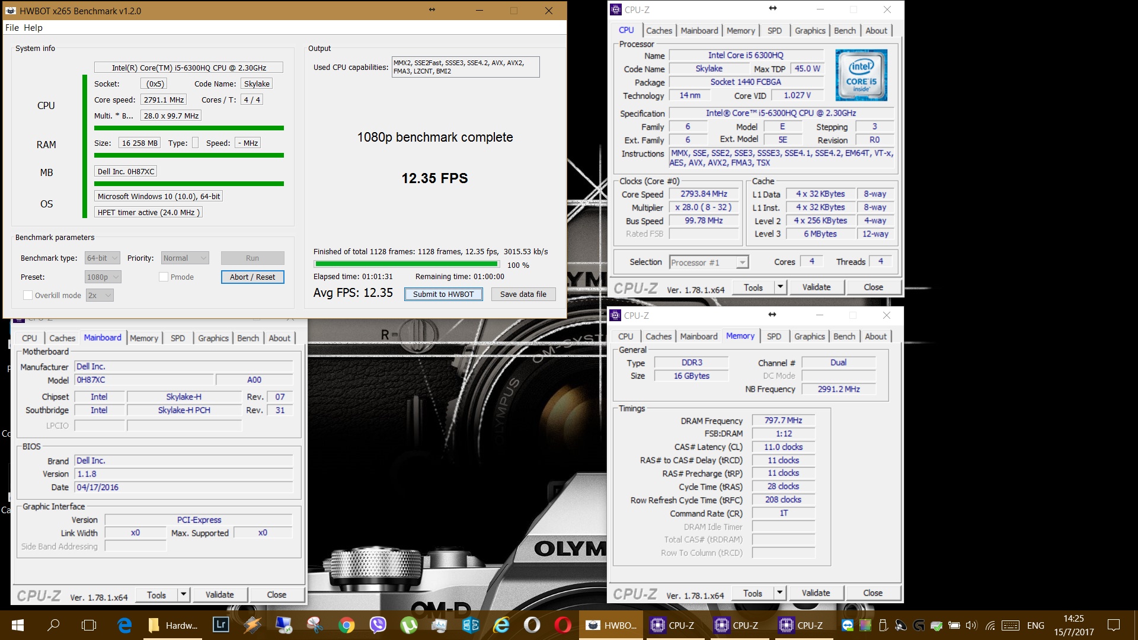This screenshot has width=1138, height=640.
Task: Click Validate in the top CPU-Z window
Action: 816,287
